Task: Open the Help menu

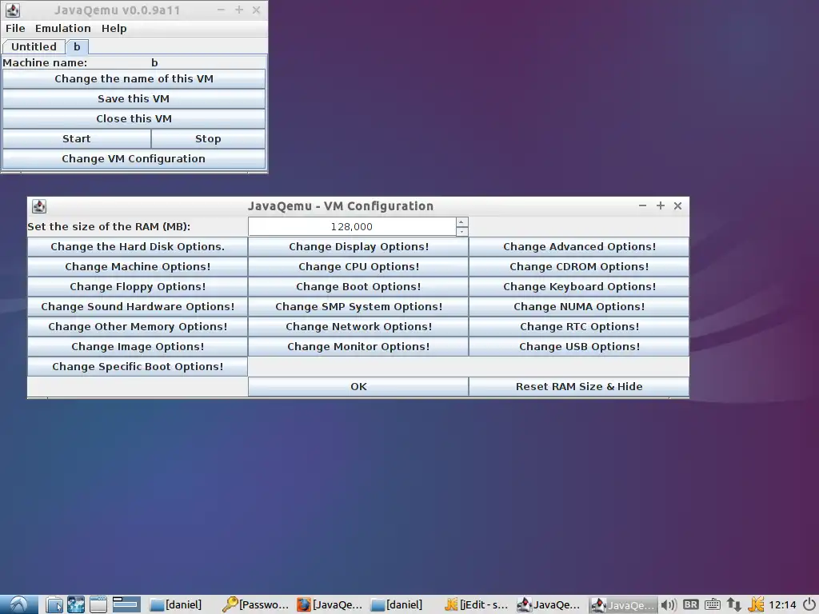Action: pos(114,28)
